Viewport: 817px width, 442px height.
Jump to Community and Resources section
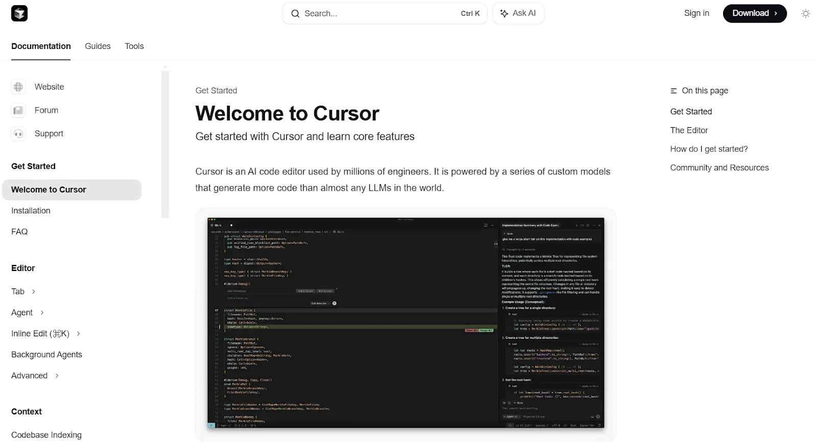(x=719, y=168)
